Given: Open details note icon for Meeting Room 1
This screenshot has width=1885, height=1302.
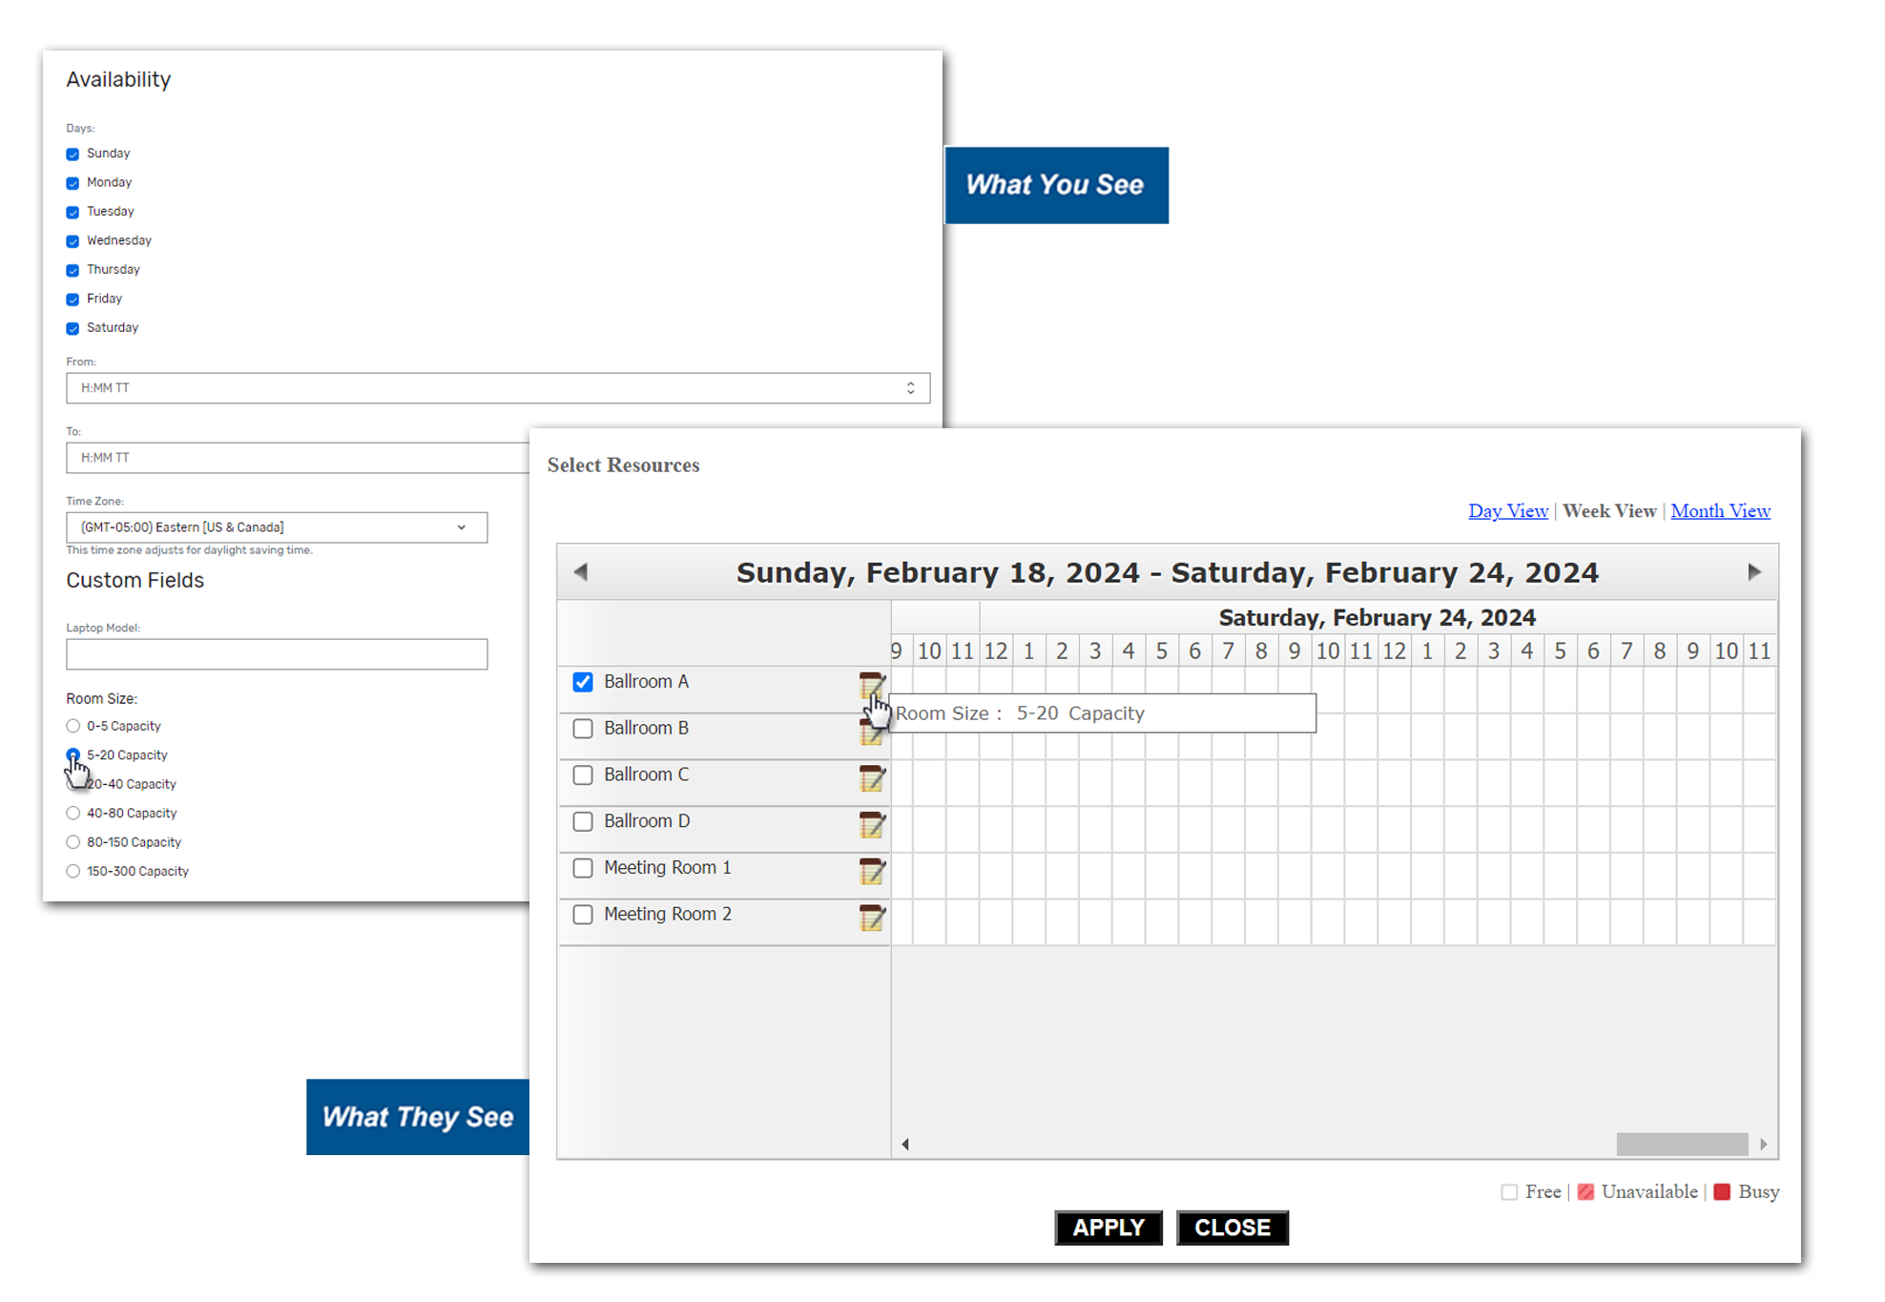Looking at the screenshot, I should [x=872, y=871].
